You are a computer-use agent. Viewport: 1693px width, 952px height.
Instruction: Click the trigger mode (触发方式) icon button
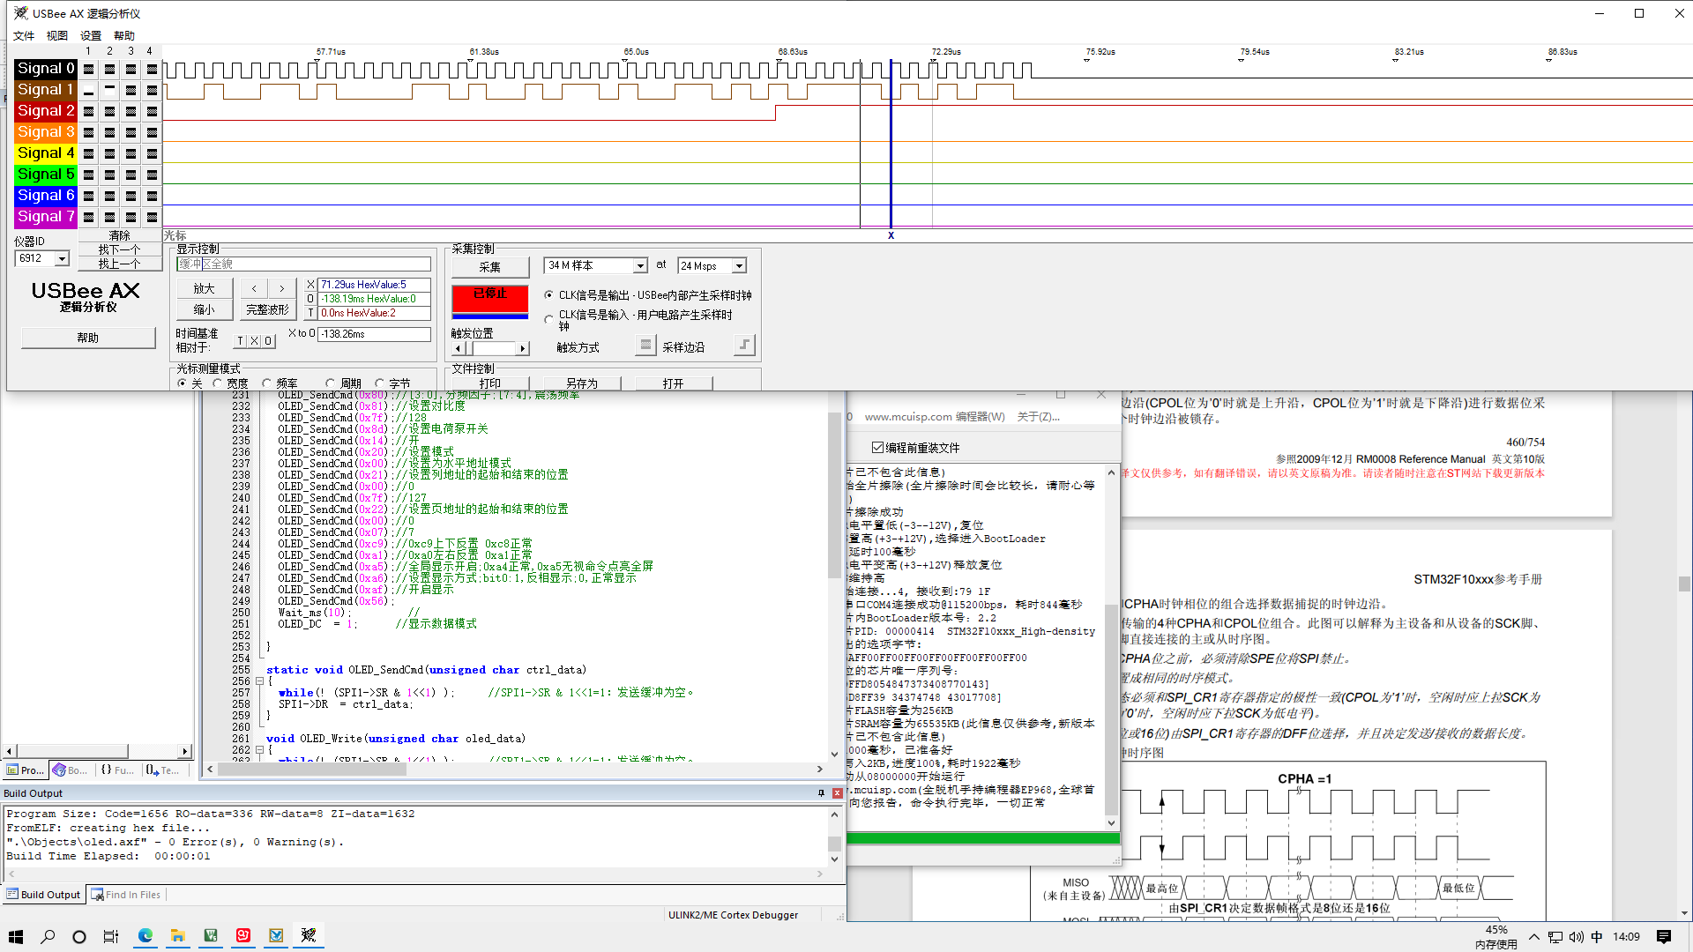(645, 346)
